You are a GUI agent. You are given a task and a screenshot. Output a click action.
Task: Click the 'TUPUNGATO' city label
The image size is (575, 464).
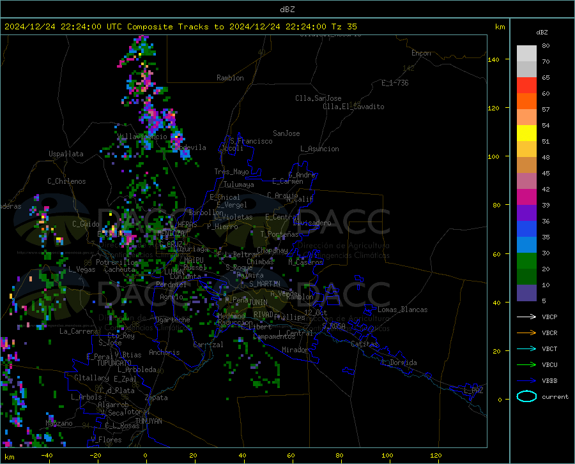tap(114, 363)
